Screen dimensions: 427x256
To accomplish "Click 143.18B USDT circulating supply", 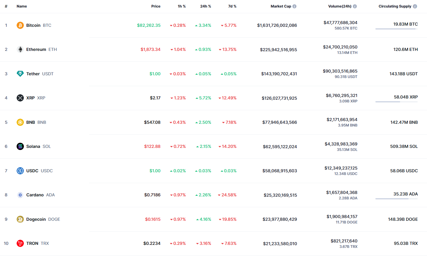I will [x=403, y=74].
